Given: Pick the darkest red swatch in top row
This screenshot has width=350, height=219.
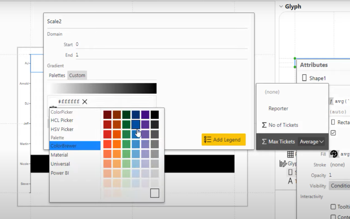Looking at the screenshot, I should (x=107, y=115).
